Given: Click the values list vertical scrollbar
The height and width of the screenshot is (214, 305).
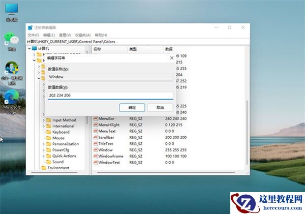Looking at the screenshot, I should coord(247,132).
